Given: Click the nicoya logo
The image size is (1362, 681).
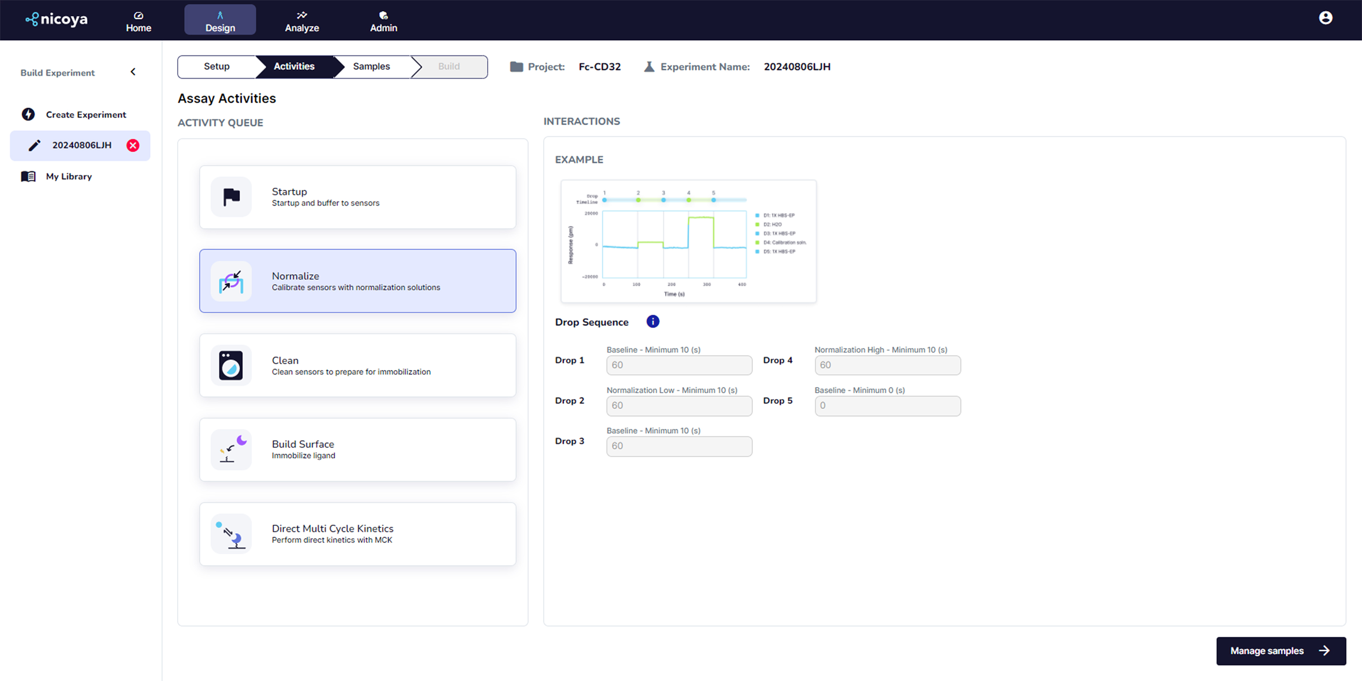Looking at the screenshot, I should tap(57, 19).
